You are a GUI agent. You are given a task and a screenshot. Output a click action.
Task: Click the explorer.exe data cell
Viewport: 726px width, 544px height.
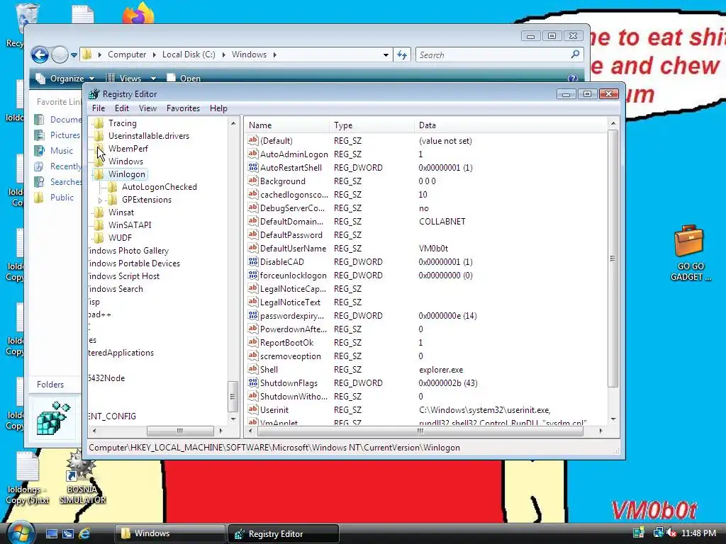click(x=441, y=369)
